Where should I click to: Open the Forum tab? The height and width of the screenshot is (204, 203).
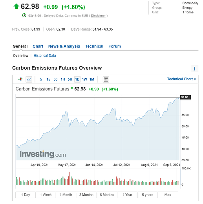[x=115, y=46]
